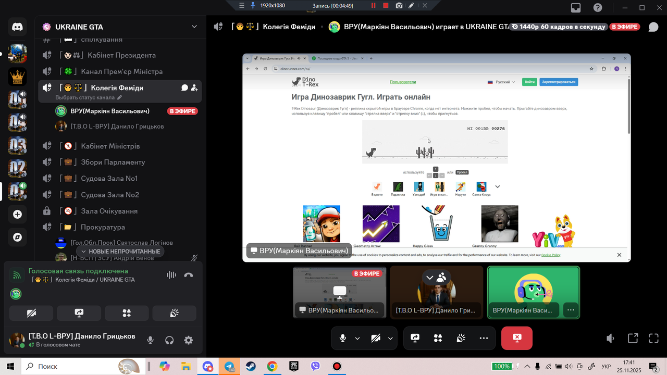The width and height of the screenshot is (667, 375).
Task: Share your screen from voice panel
Action: point(79,313)
